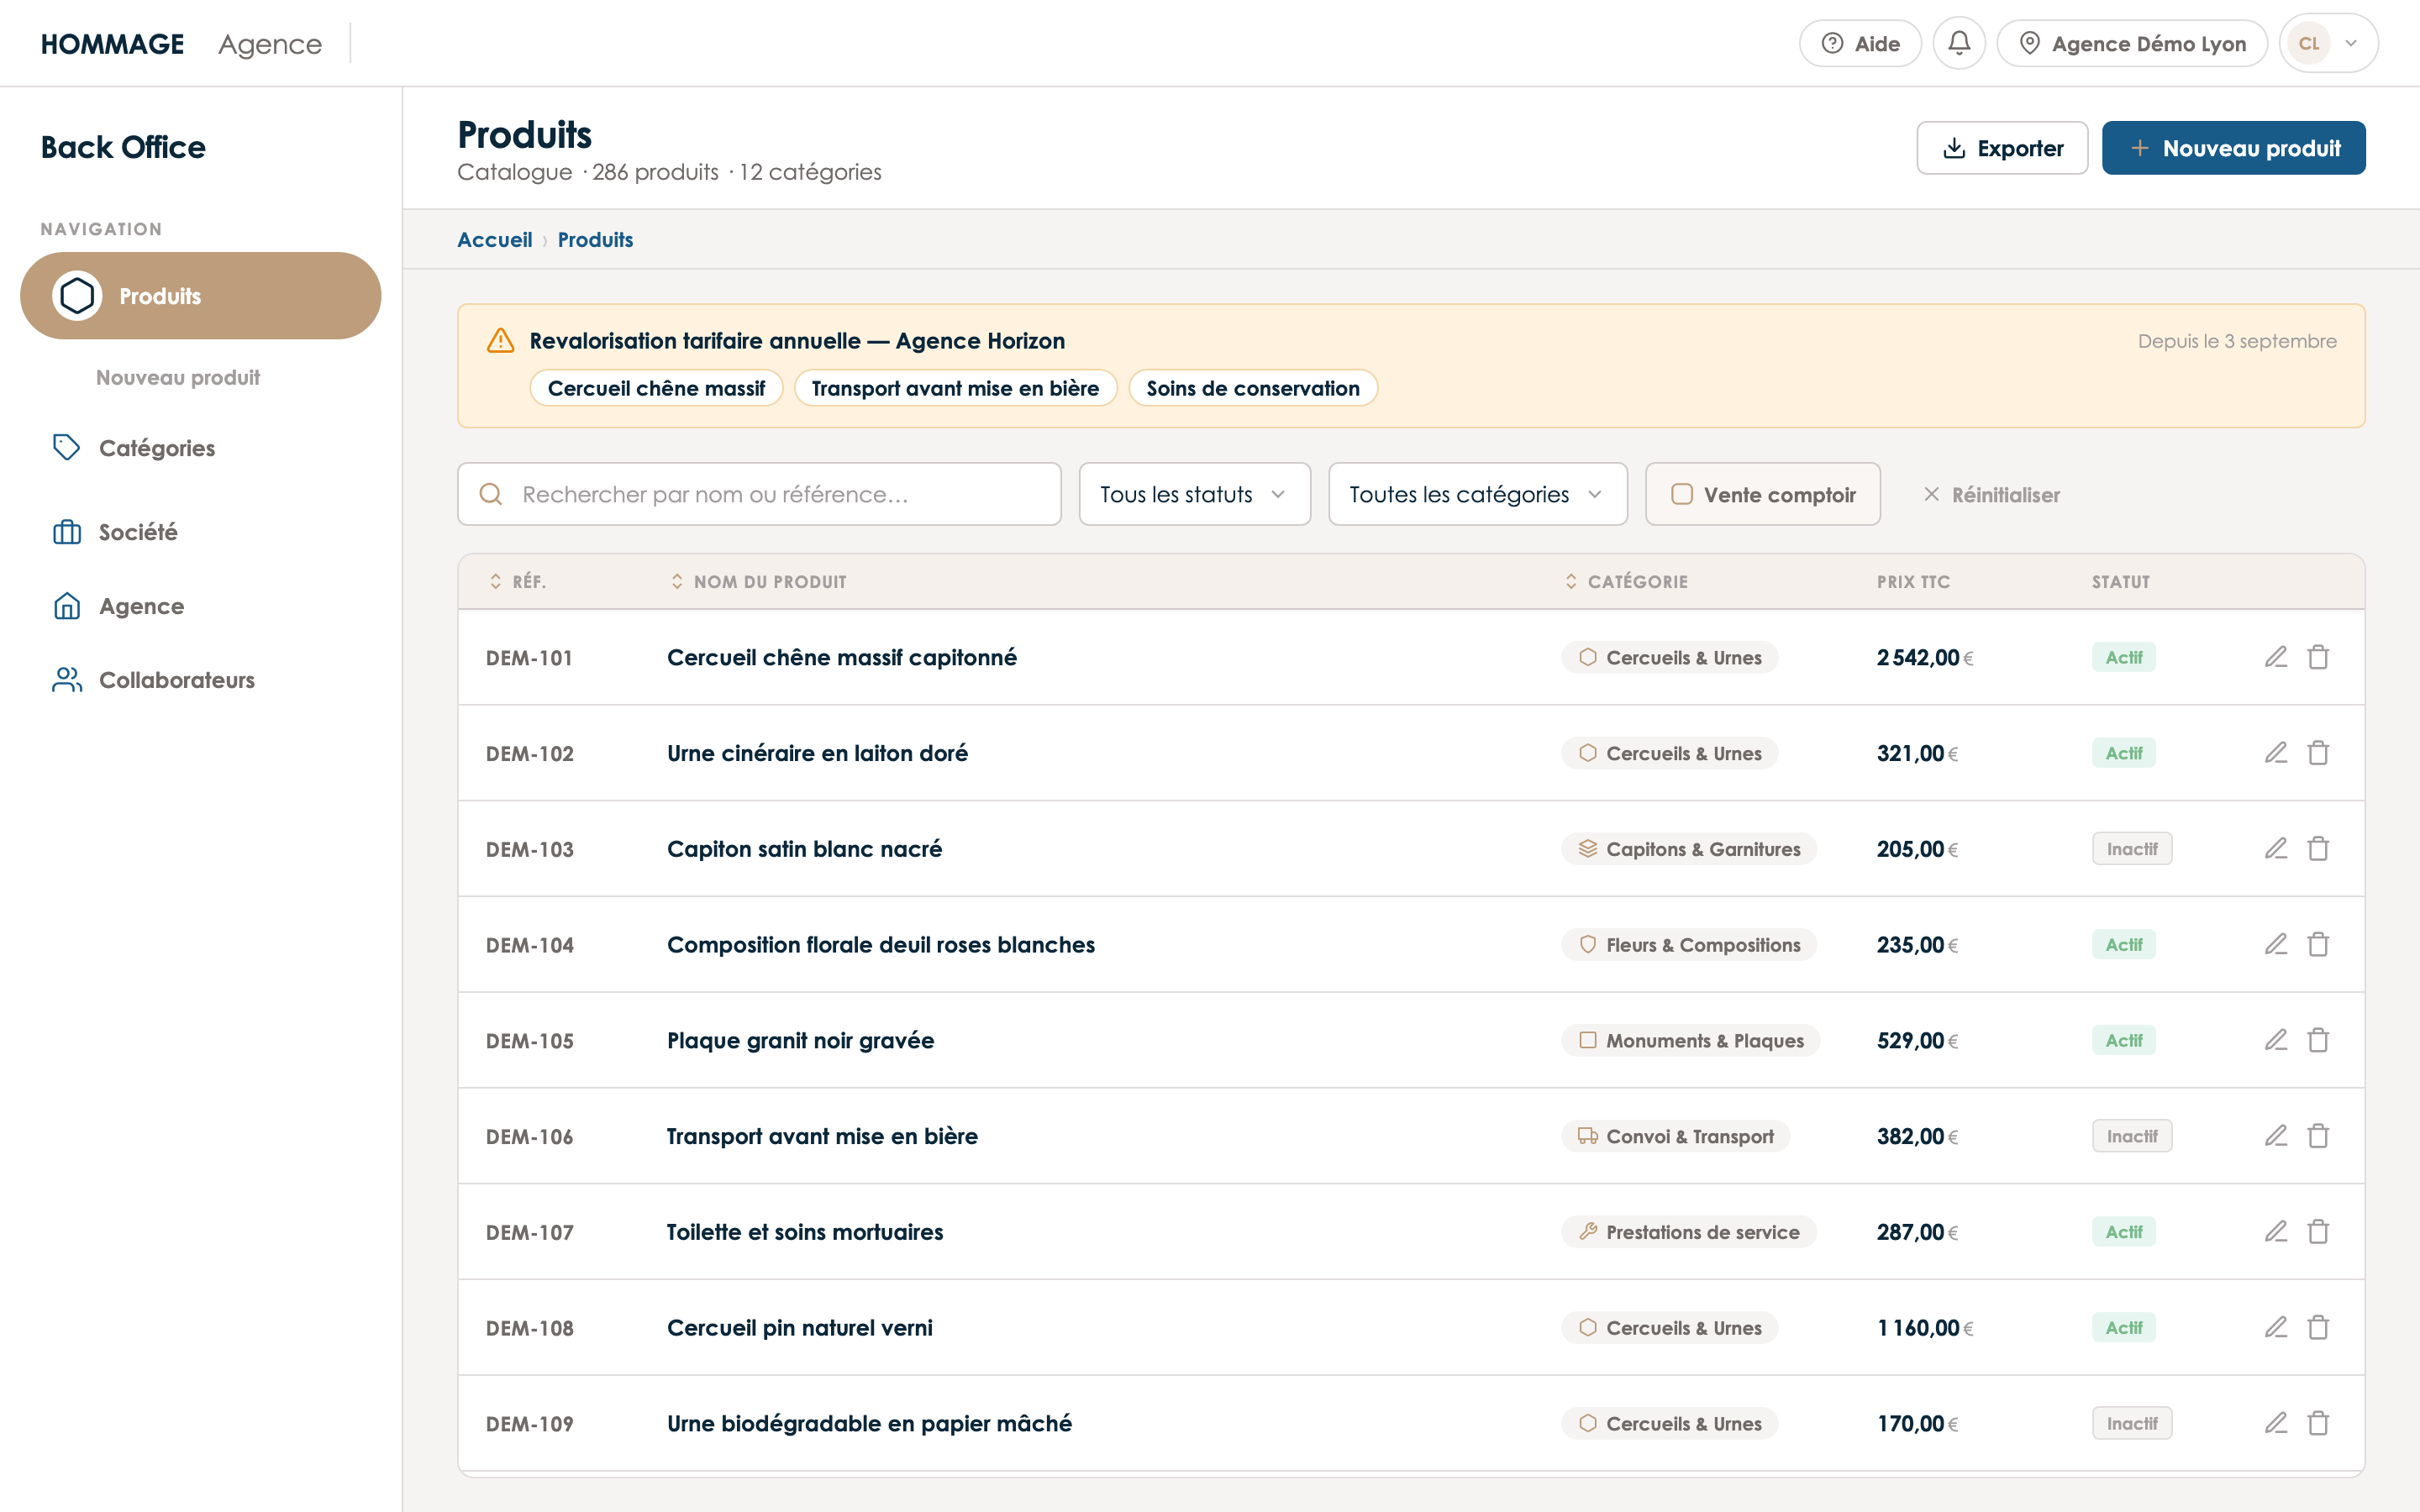Image resolution: width=2420 pixels, height=1512 pixels.
Task: Sort table by NOM DU PRODUIT column
Action: (x=758, y=582)
